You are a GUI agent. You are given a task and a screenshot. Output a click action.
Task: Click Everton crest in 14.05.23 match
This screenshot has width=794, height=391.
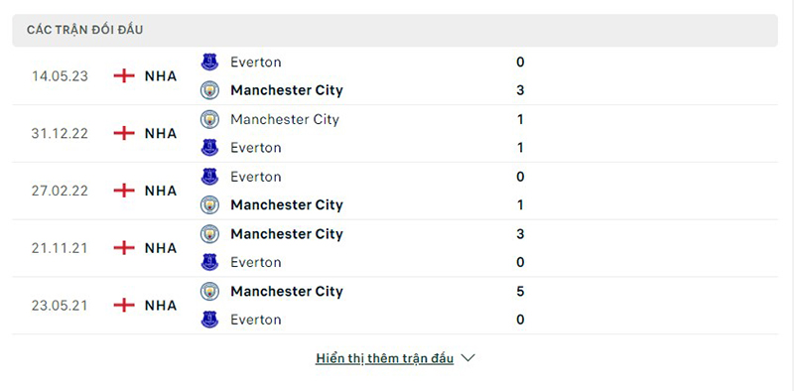tap(209, 63)
